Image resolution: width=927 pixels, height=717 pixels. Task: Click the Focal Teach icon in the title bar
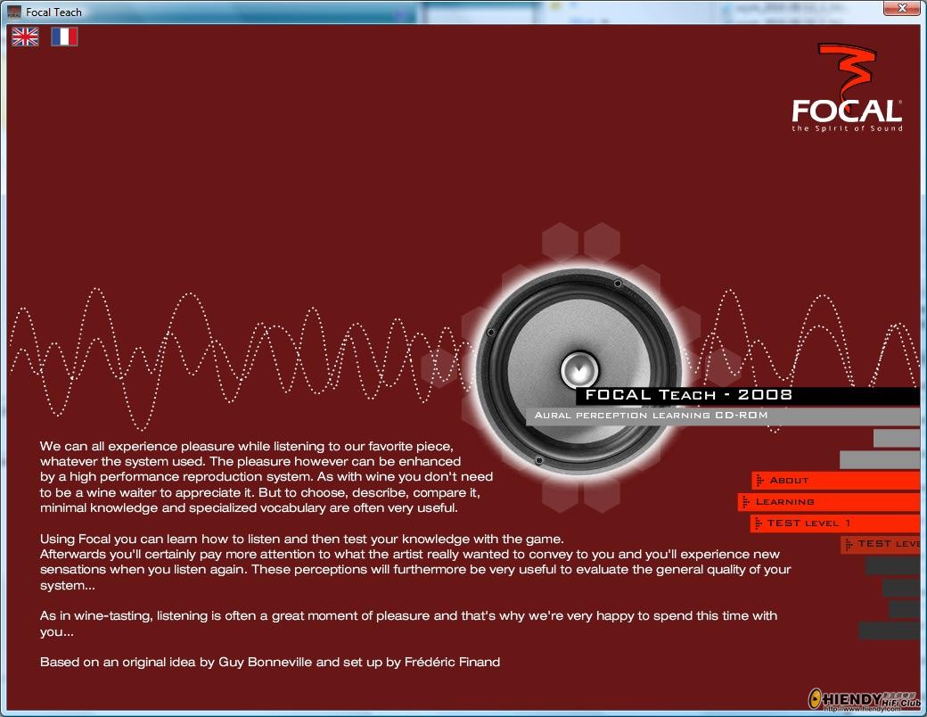[14, 12]
